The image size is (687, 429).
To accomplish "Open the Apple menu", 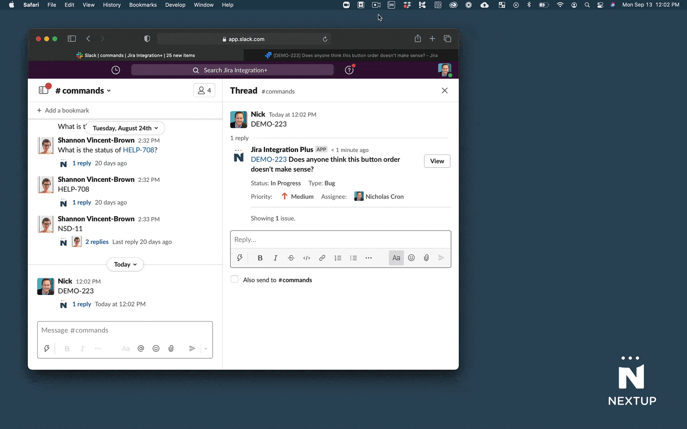I will coord(11,5).
